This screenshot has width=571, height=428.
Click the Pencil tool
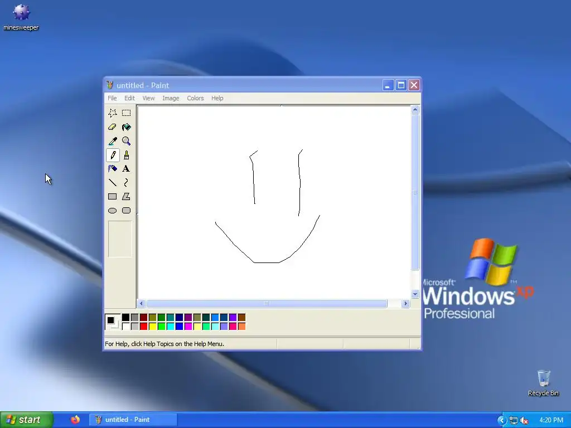tap(113, 155)
